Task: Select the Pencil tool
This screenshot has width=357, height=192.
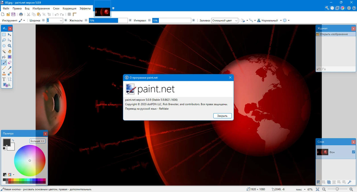Action: (x=4, y=68)
